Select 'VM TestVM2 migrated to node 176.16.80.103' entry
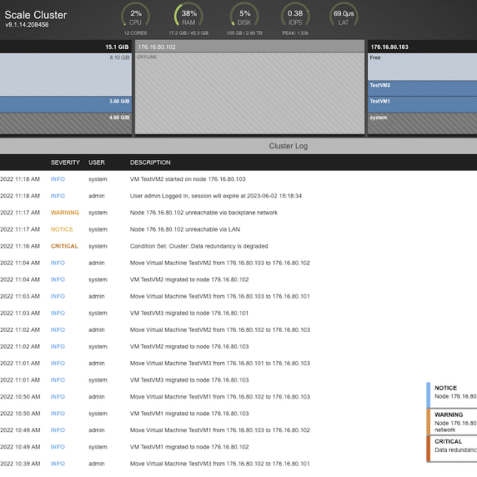477x477 pixels. point(189,347)
